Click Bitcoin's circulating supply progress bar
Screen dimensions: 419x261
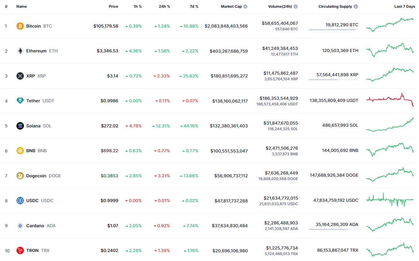tap(333, 30)
